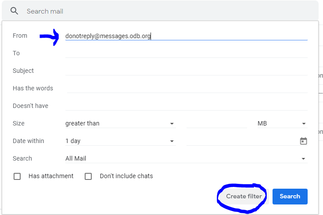
Task: Click the Create filter button
Action: (x=244, y=196)
